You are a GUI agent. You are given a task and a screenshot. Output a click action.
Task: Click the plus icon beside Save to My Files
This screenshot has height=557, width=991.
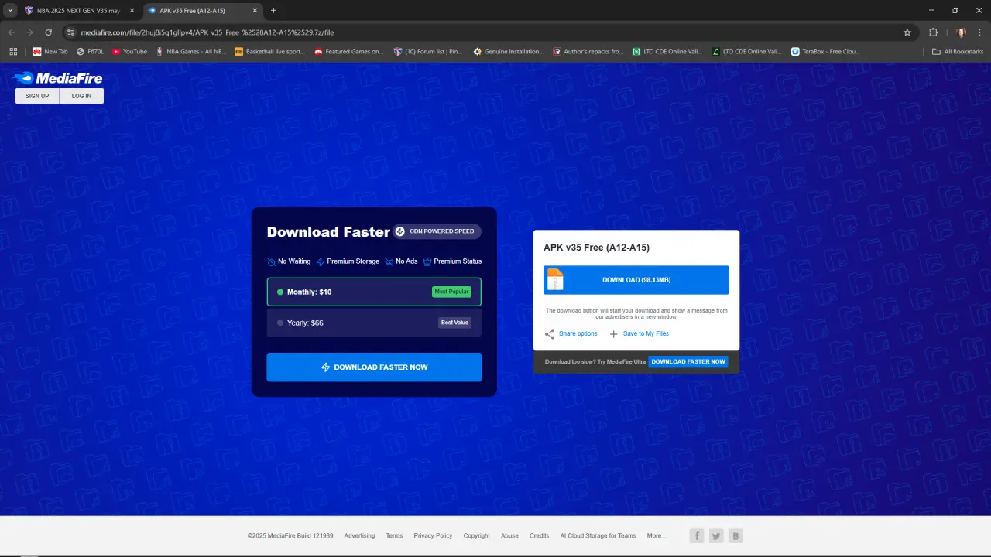coord(614,334)
